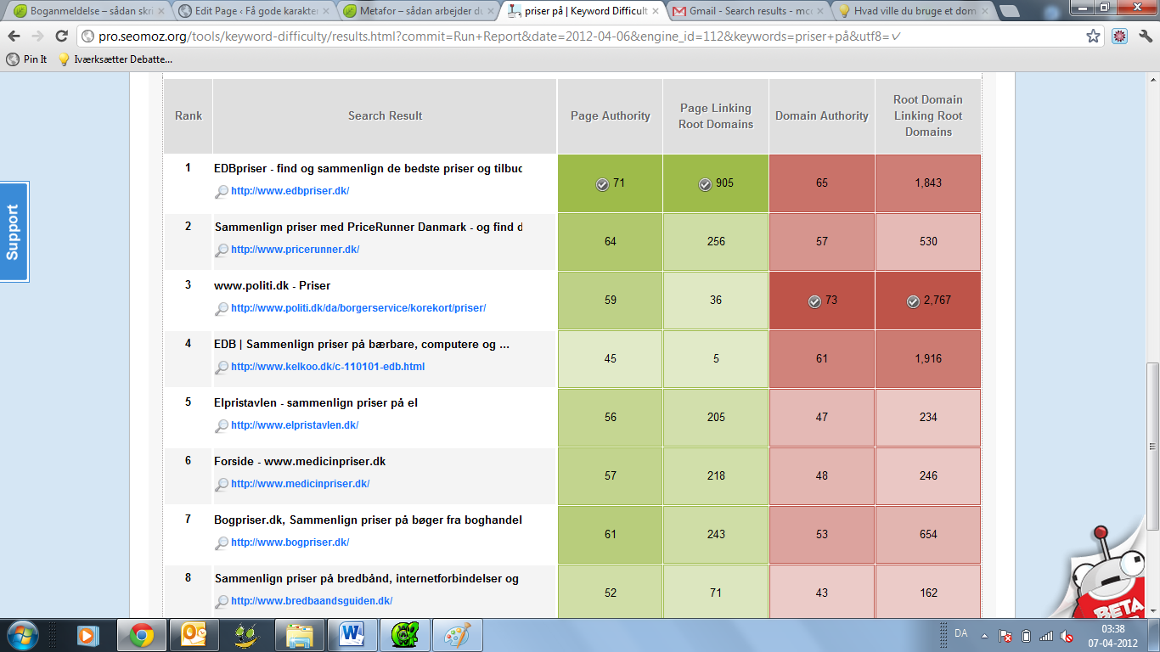Click Bogpriser.dk result title
This screenshot has height=652, width=1160.
368,520
